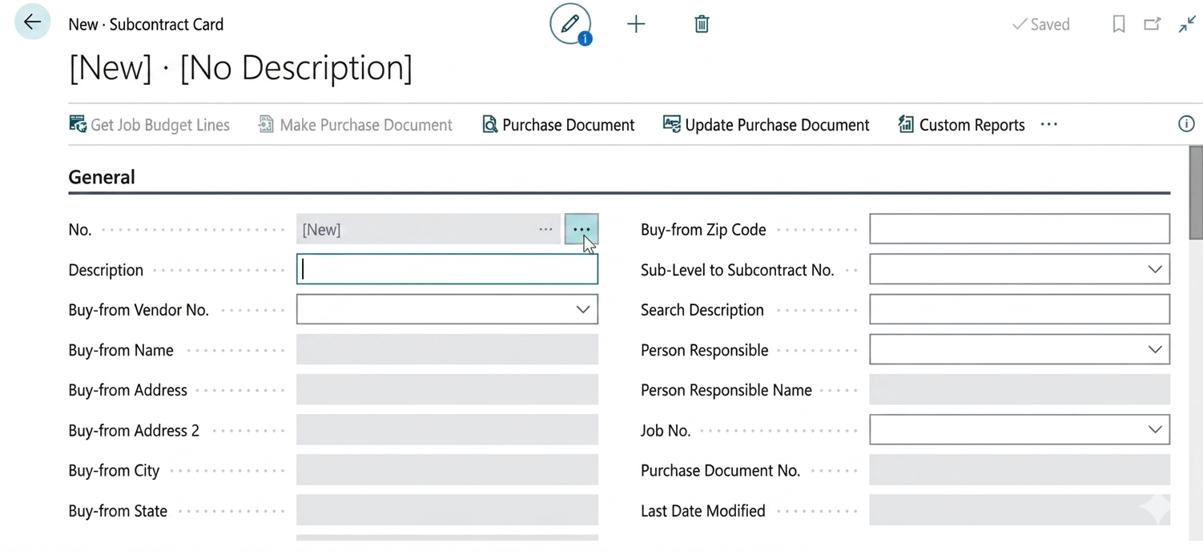1203x551 pixels.
Task: Expand Sub-Level to Subcontract No. dropdown
Action: click(x=1154, y=270)
